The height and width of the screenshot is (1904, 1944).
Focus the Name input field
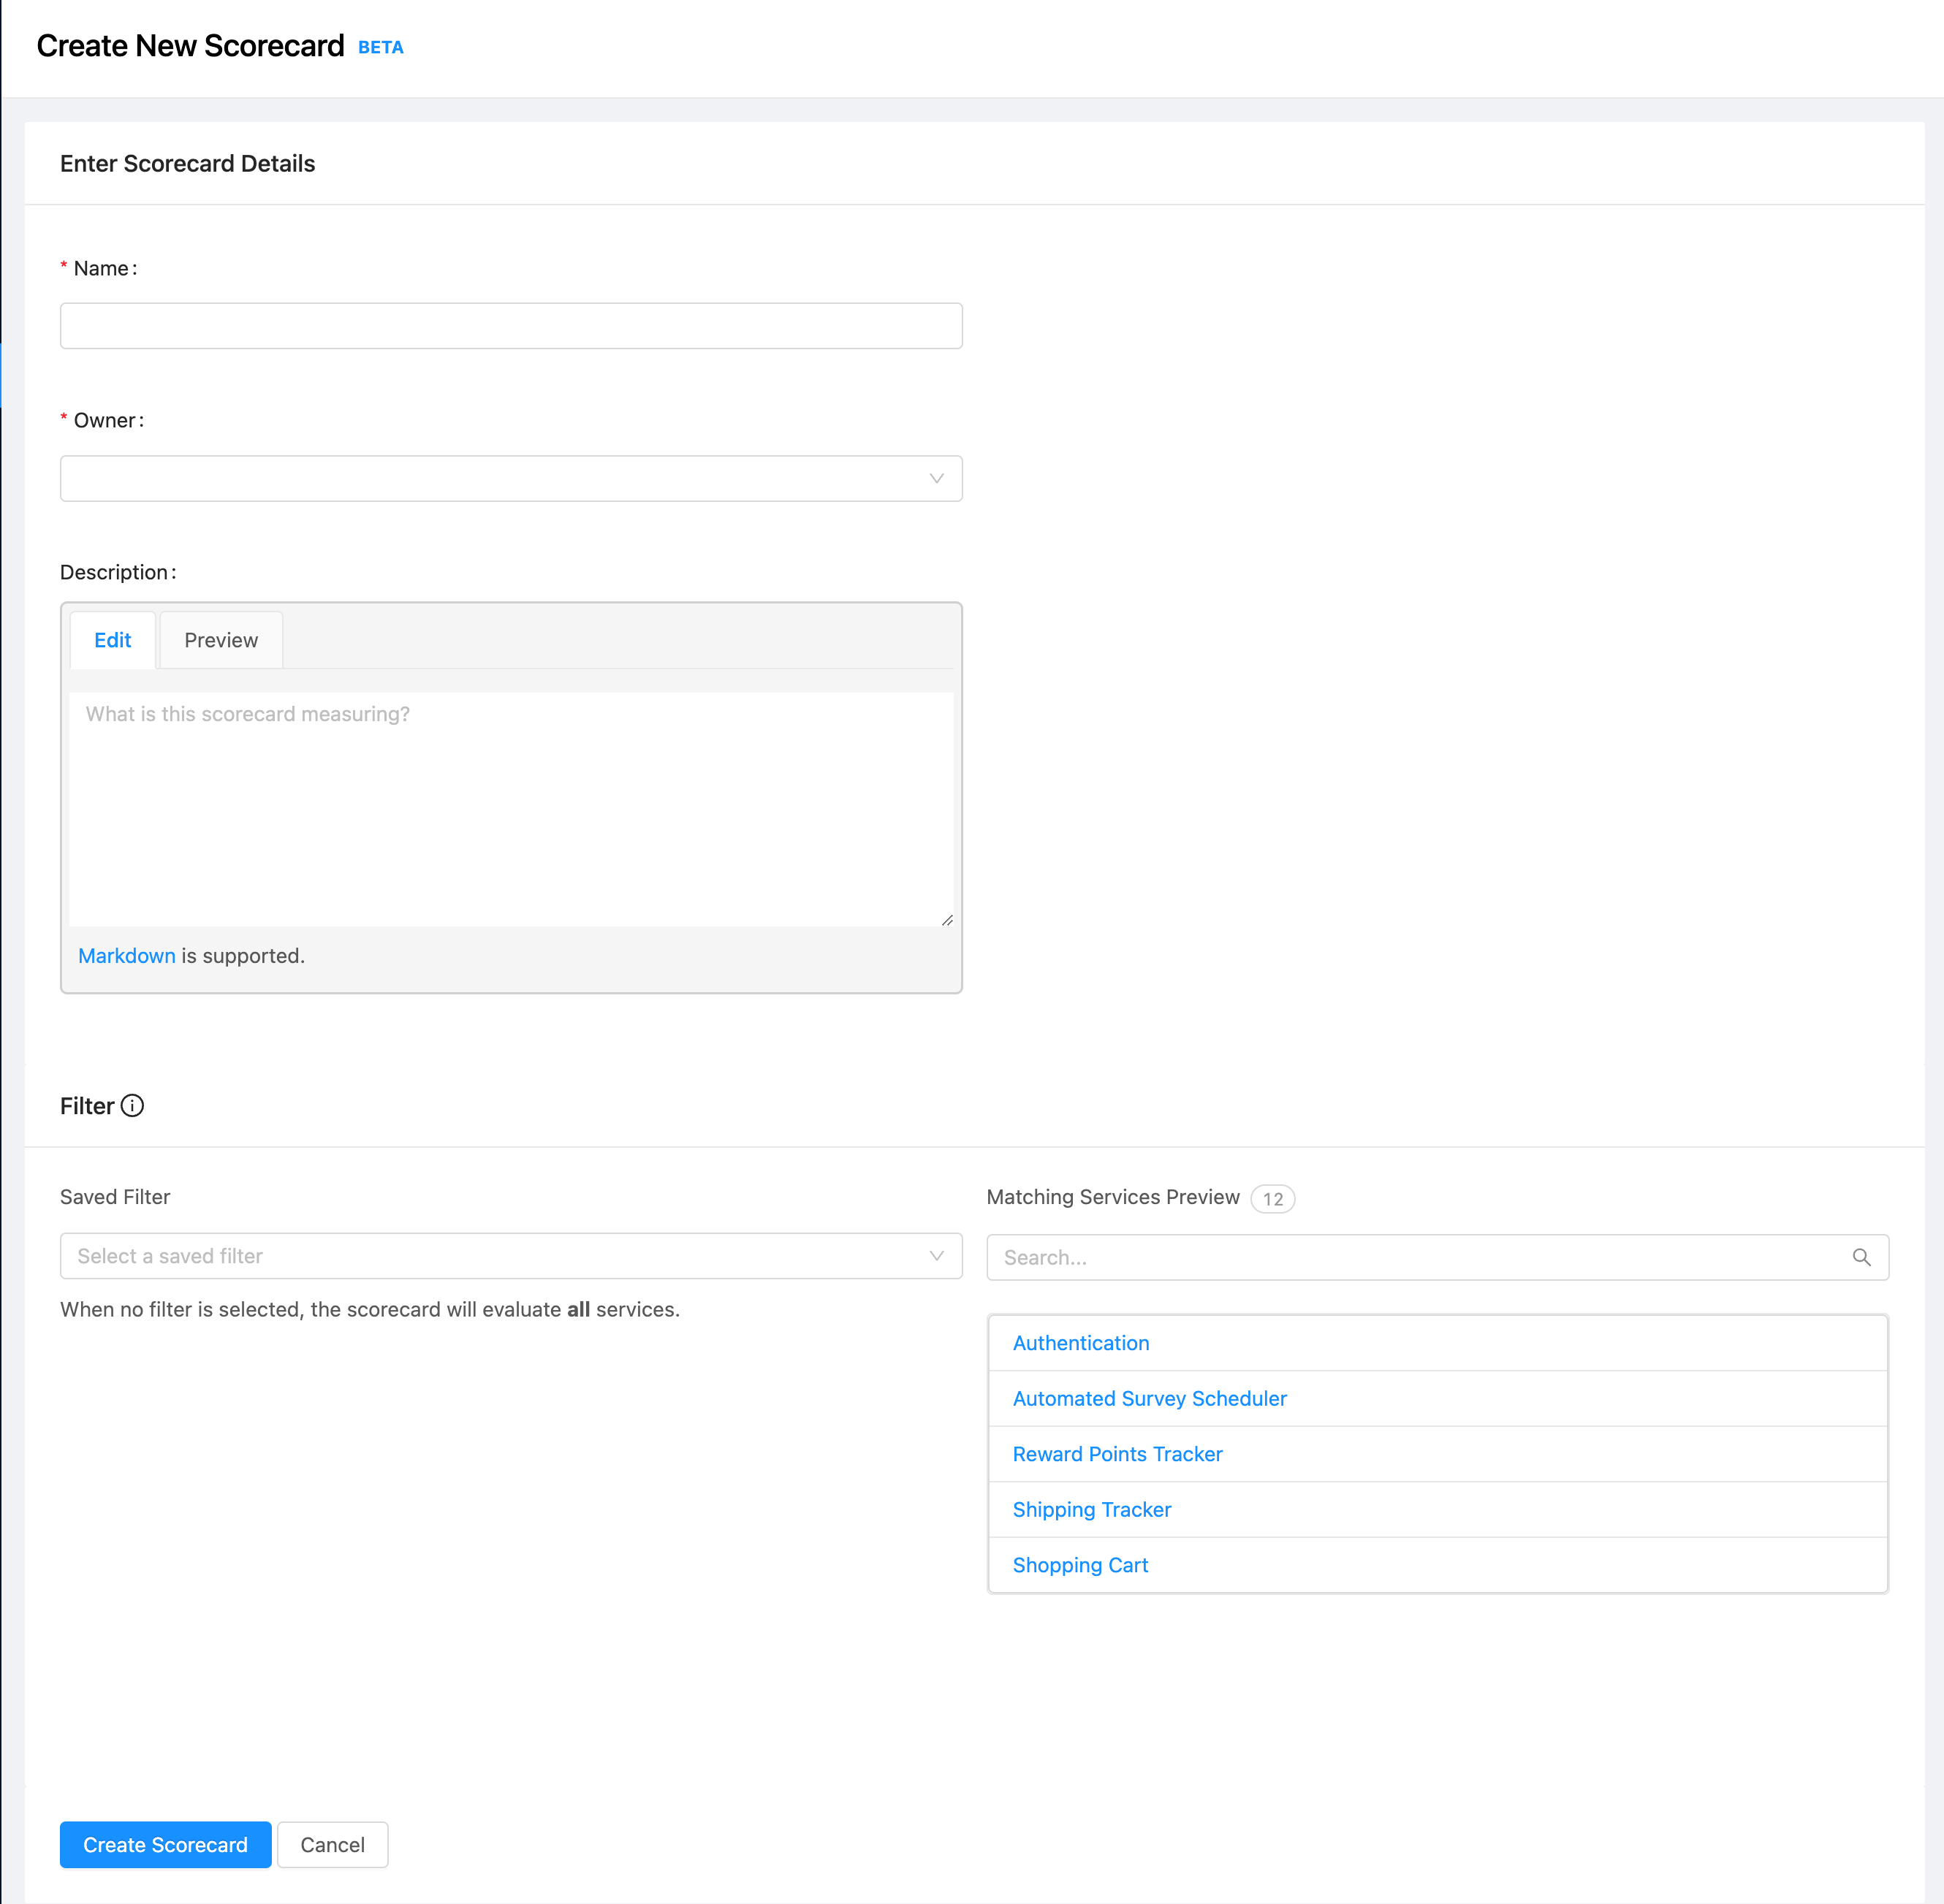[510, 326]
